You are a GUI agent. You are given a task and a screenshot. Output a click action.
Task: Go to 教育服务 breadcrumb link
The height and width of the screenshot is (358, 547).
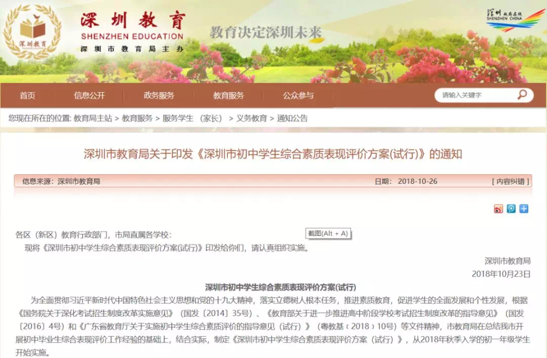tap(137, 118)
